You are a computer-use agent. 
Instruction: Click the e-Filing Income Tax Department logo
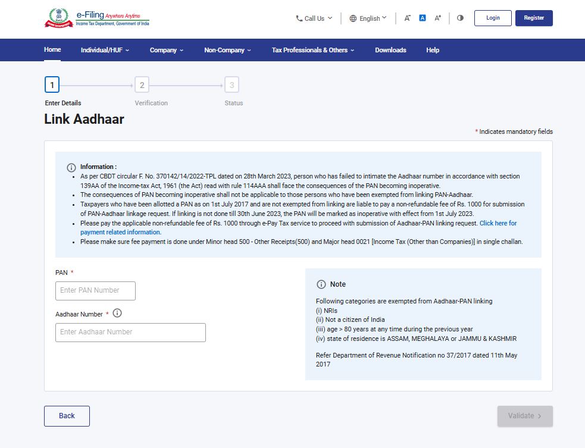click(x=97, y=18)
